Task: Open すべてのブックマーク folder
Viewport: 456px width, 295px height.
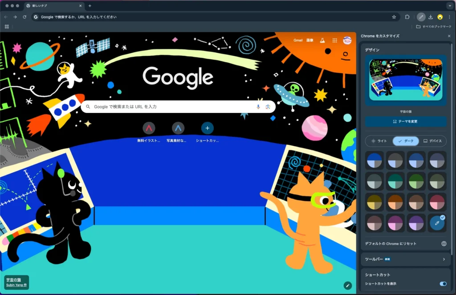Action: click(x=434, y=27)
